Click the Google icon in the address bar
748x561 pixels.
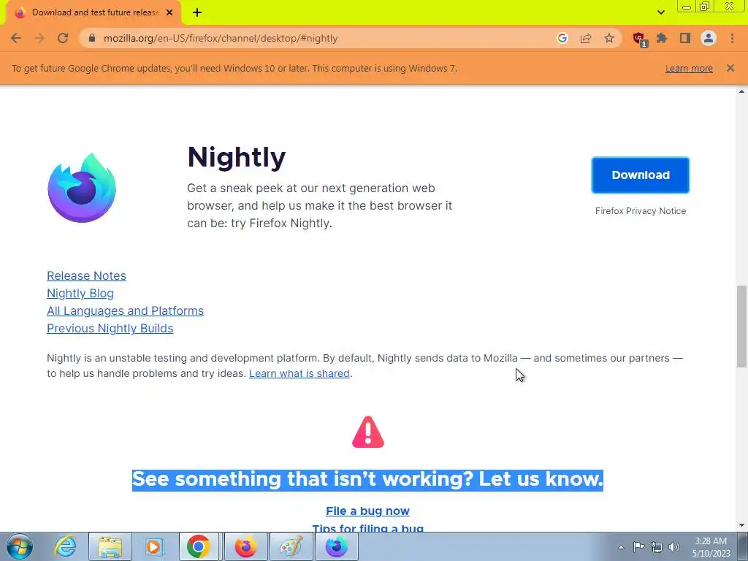562,38
